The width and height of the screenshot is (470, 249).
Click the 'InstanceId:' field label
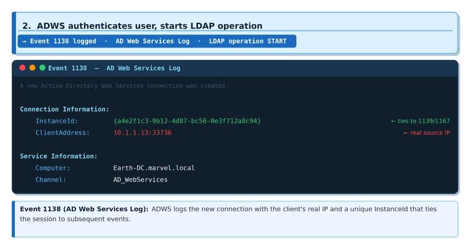(x=57, y=121)
